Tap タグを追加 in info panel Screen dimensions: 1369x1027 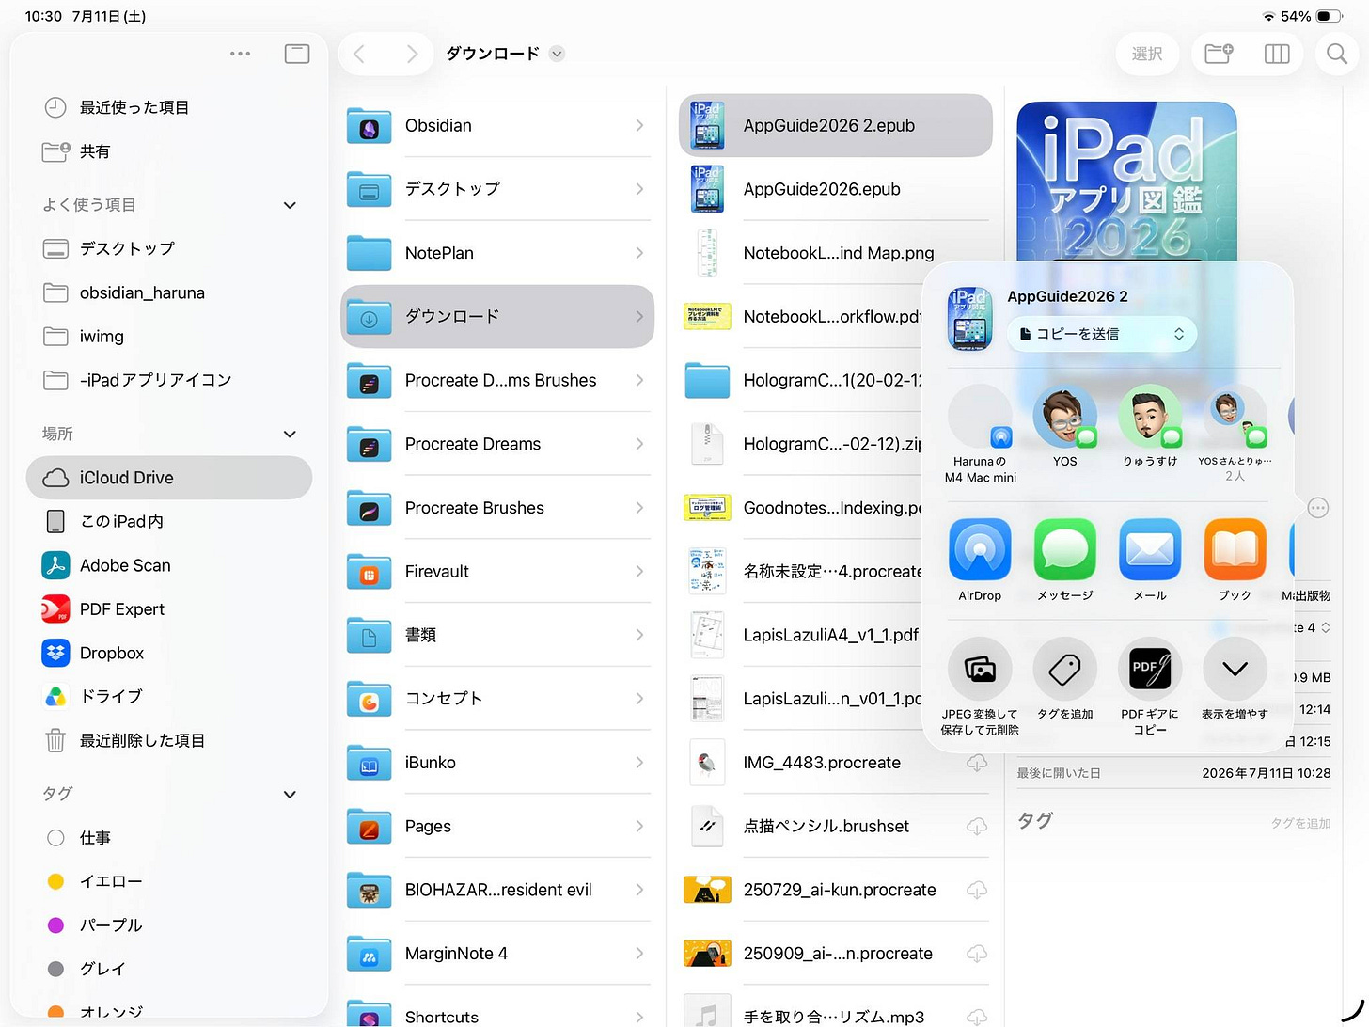click(1300, 823)
